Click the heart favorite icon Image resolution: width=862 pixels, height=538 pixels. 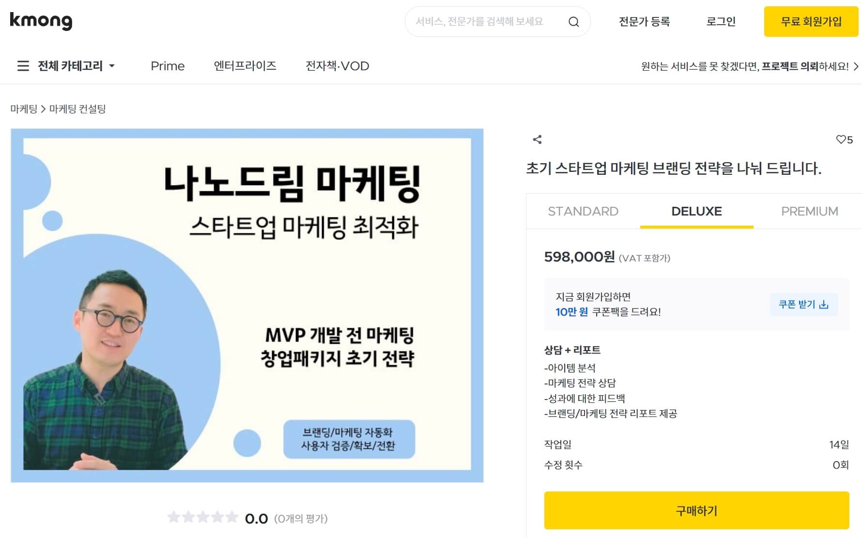pyautogui.click(x=841, y=139)
